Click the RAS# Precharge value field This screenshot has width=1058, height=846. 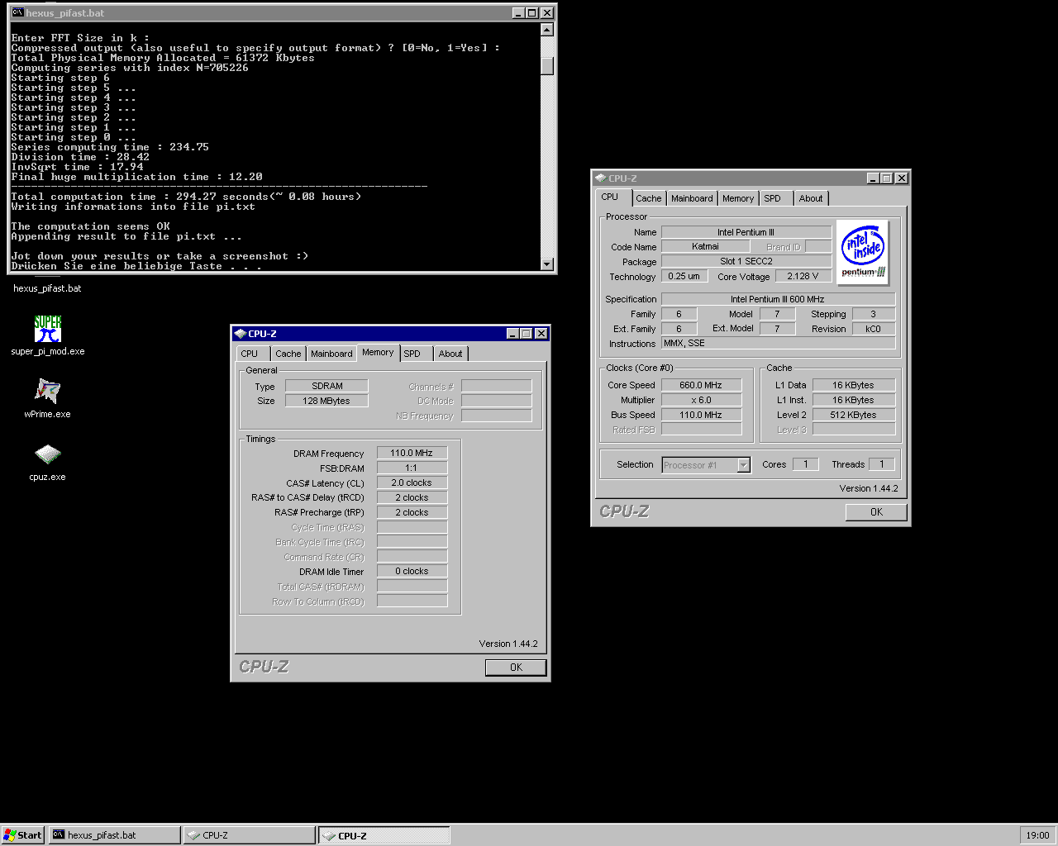[412, 512]
